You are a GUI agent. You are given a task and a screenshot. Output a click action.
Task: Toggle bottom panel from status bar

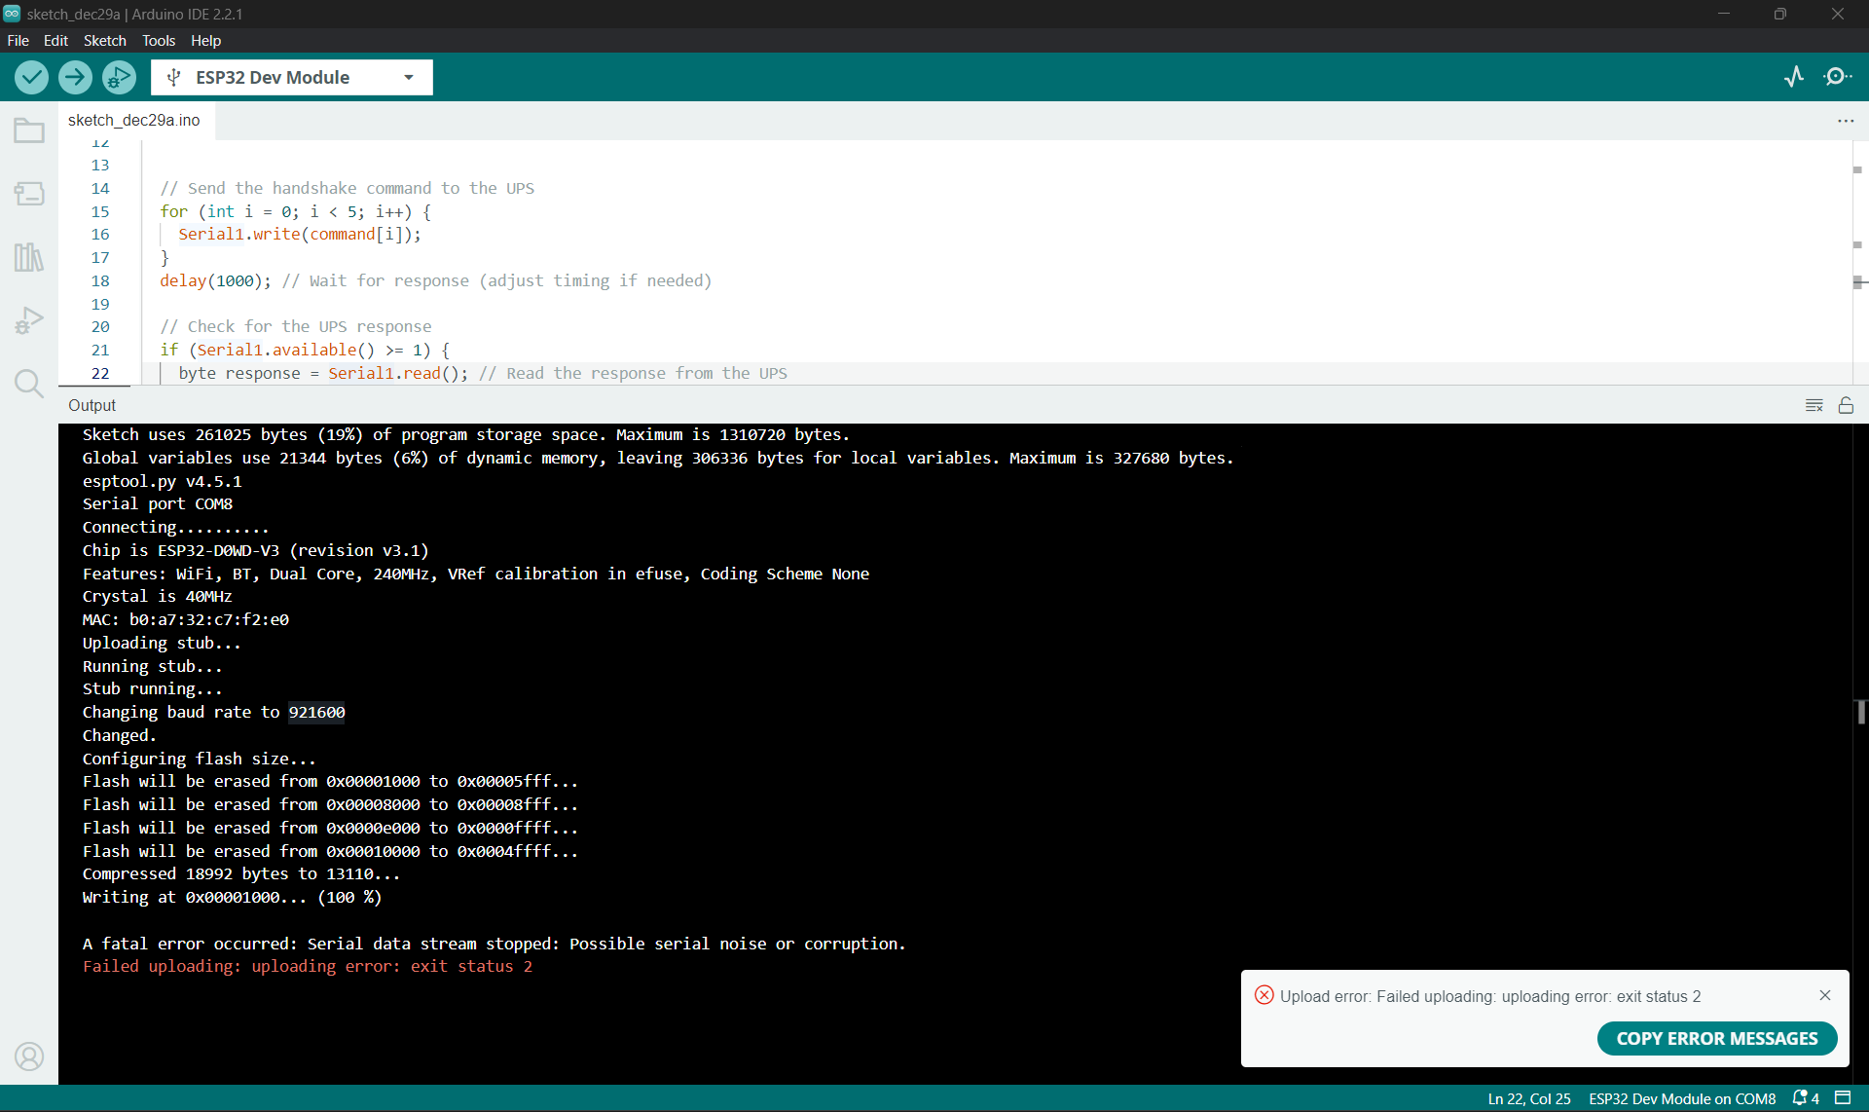(x=1843, y=1098)
